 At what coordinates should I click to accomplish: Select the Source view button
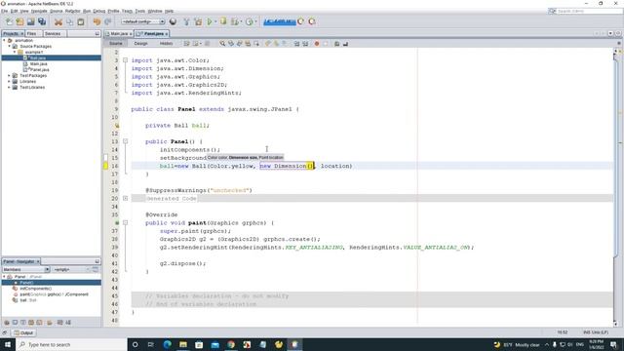(x=116, y=43)
